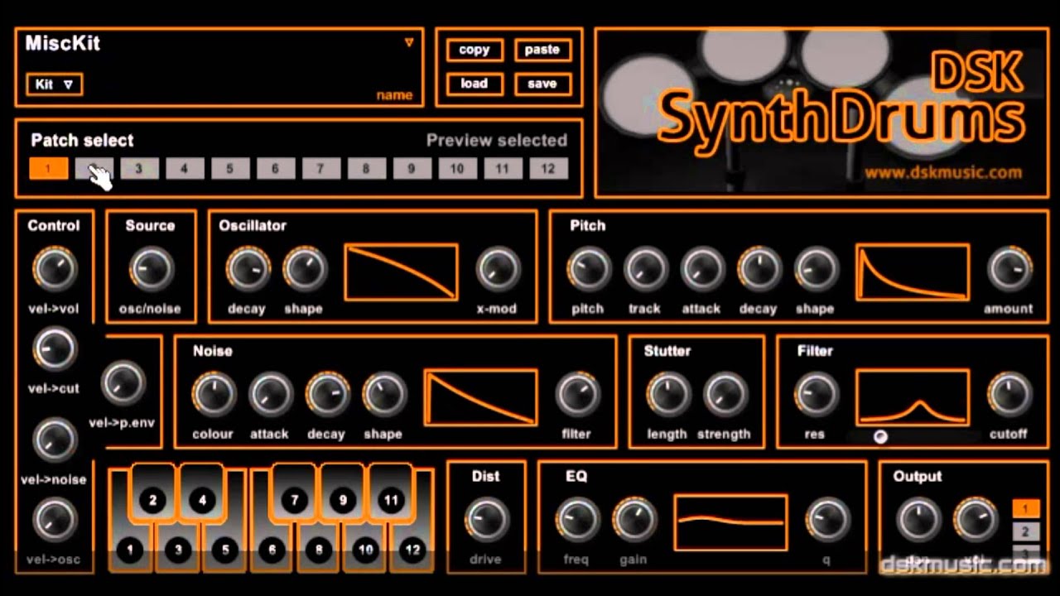Image resolution: width=1060 pixels, height=596 pixels.
Task: Click the EQ curve display
Action: [731, 522]
